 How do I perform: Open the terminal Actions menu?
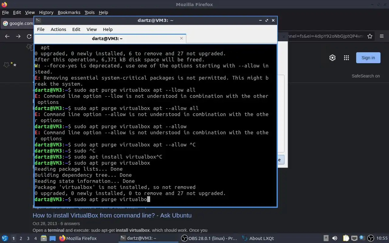point(58,29)
